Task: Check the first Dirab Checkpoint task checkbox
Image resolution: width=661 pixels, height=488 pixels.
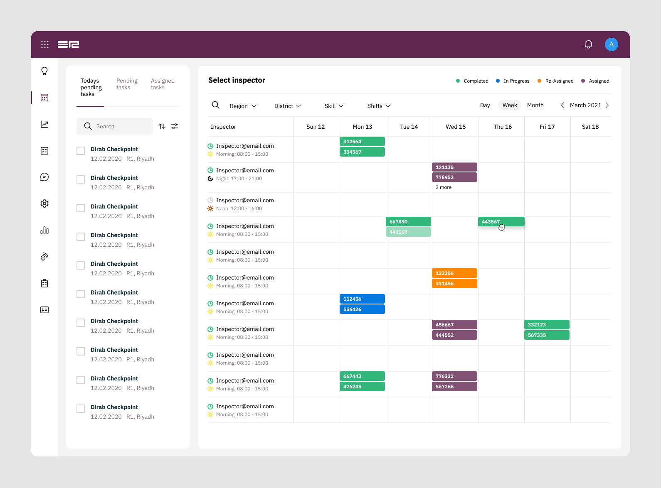Action: tap(81, 151)
